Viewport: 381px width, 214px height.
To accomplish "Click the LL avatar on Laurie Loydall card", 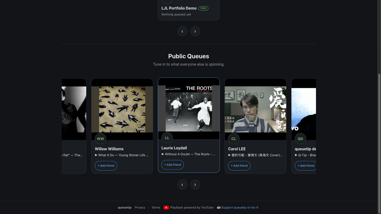I will click(x=167, y=138).
